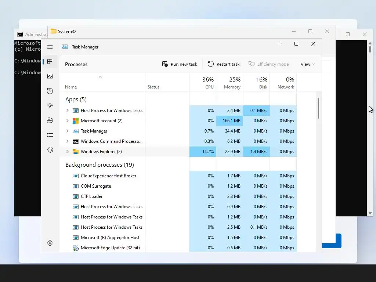Click the CTF Loader process icon
The image size is (376, 282).
(76, 196)
